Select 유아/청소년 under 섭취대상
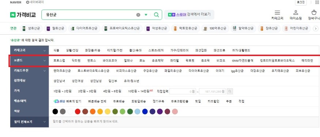320x137 pixels. pos(131,81)
